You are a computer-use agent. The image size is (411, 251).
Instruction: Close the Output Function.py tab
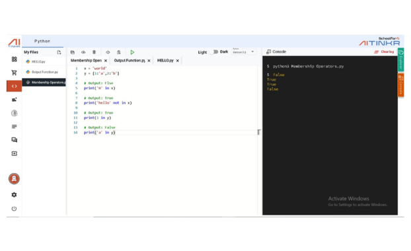[x=149, y=61]
